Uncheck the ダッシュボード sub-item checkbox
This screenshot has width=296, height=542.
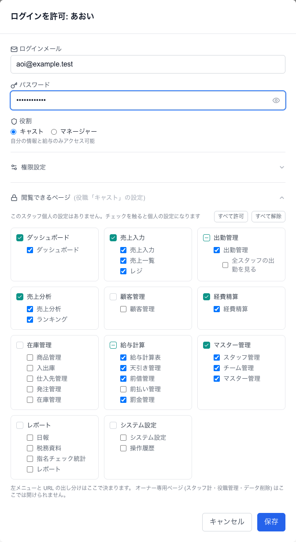click(30, 250)
